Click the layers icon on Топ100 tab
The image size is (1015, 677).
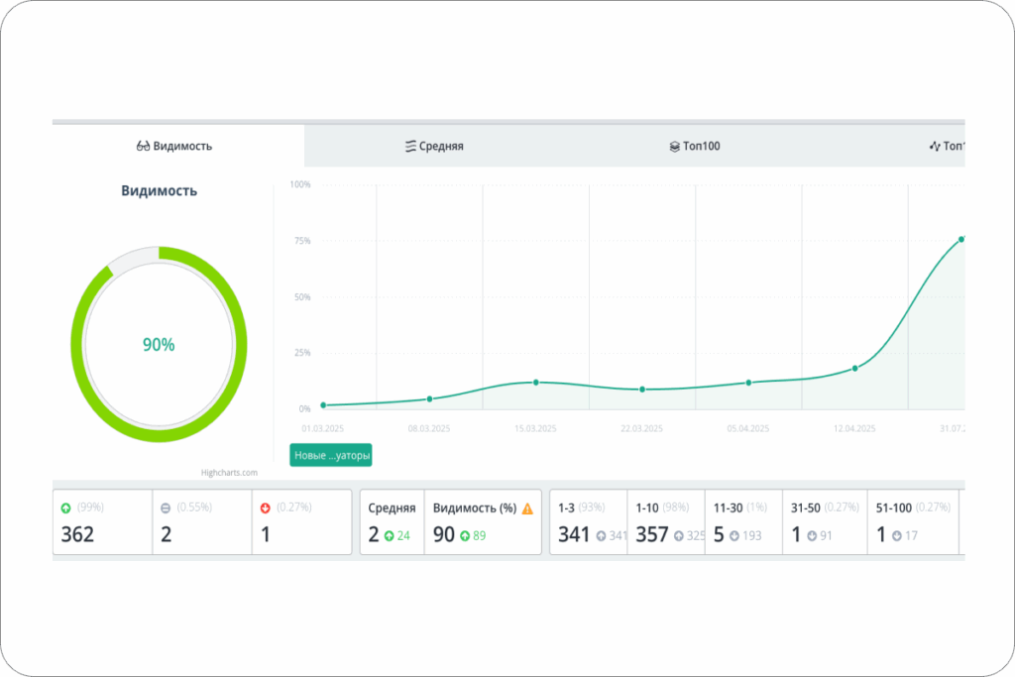[x=674, y=147]
